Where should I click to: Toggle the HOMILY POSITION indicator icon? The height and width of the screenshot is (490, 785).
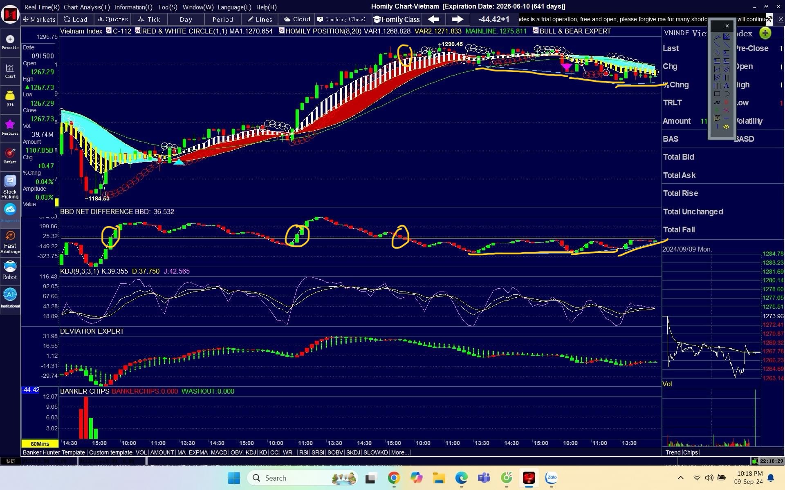(x=282, y=31)
